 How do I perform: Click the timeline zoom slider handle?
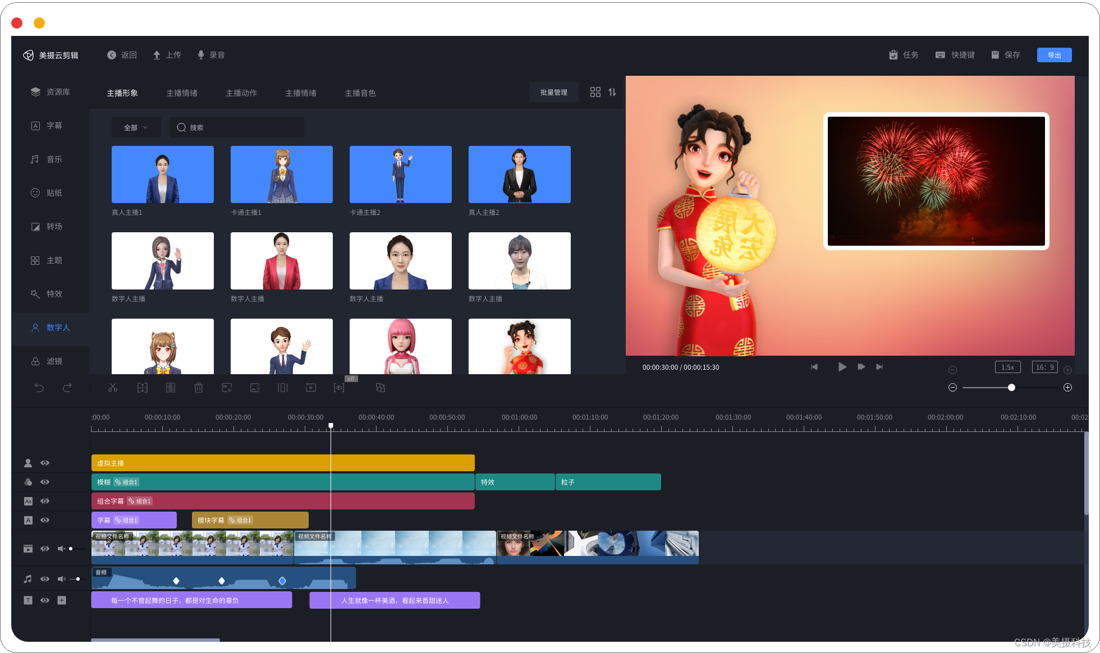pyautogui.click(x=1011, y=388)
